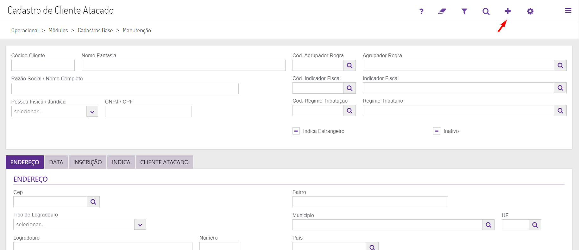Click lookup icon for Municipio field
This screenshot has height=250, width=579.
pyautogui.click(x=488, y=225)
